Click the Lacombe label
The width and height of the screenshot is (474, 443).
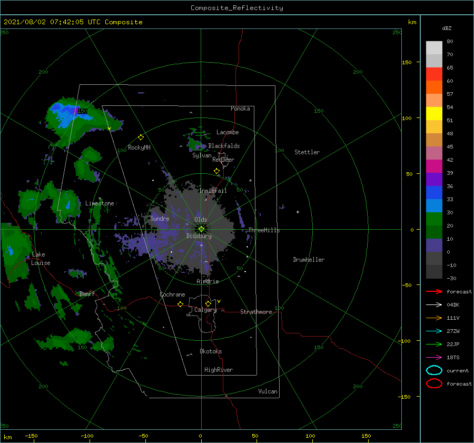[228, 132]
